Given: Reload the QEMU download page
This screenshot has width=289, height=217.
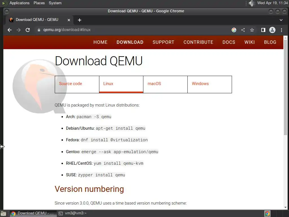Looking at the screenshot, I should pyautogui.click(x=28, y=30).
